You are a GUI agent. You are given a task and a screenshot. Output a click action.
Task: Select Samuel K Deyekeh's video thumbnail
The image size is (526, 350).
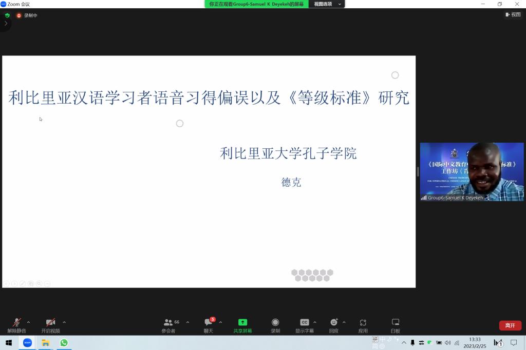tap(472, 171)
